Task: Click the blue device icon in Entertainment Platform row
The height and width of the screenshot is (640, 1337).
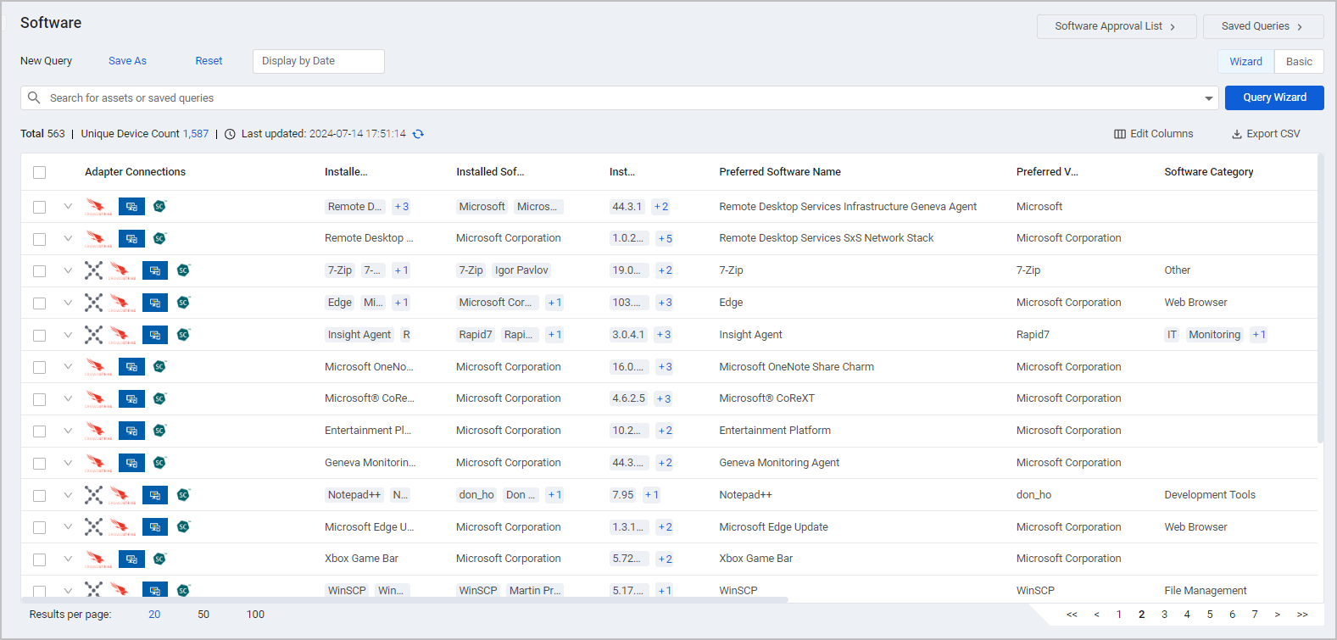Action: pos(131,431)
